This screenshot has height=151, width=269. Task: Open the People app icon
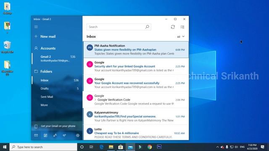(55, 135)
